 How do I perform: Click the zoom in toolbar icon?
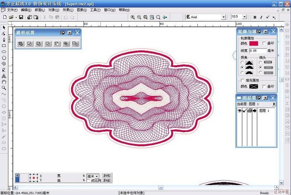coord(133,17)
